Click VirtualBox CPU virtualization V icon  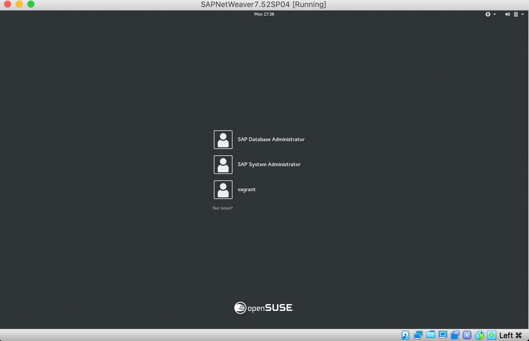click(467, 335)
